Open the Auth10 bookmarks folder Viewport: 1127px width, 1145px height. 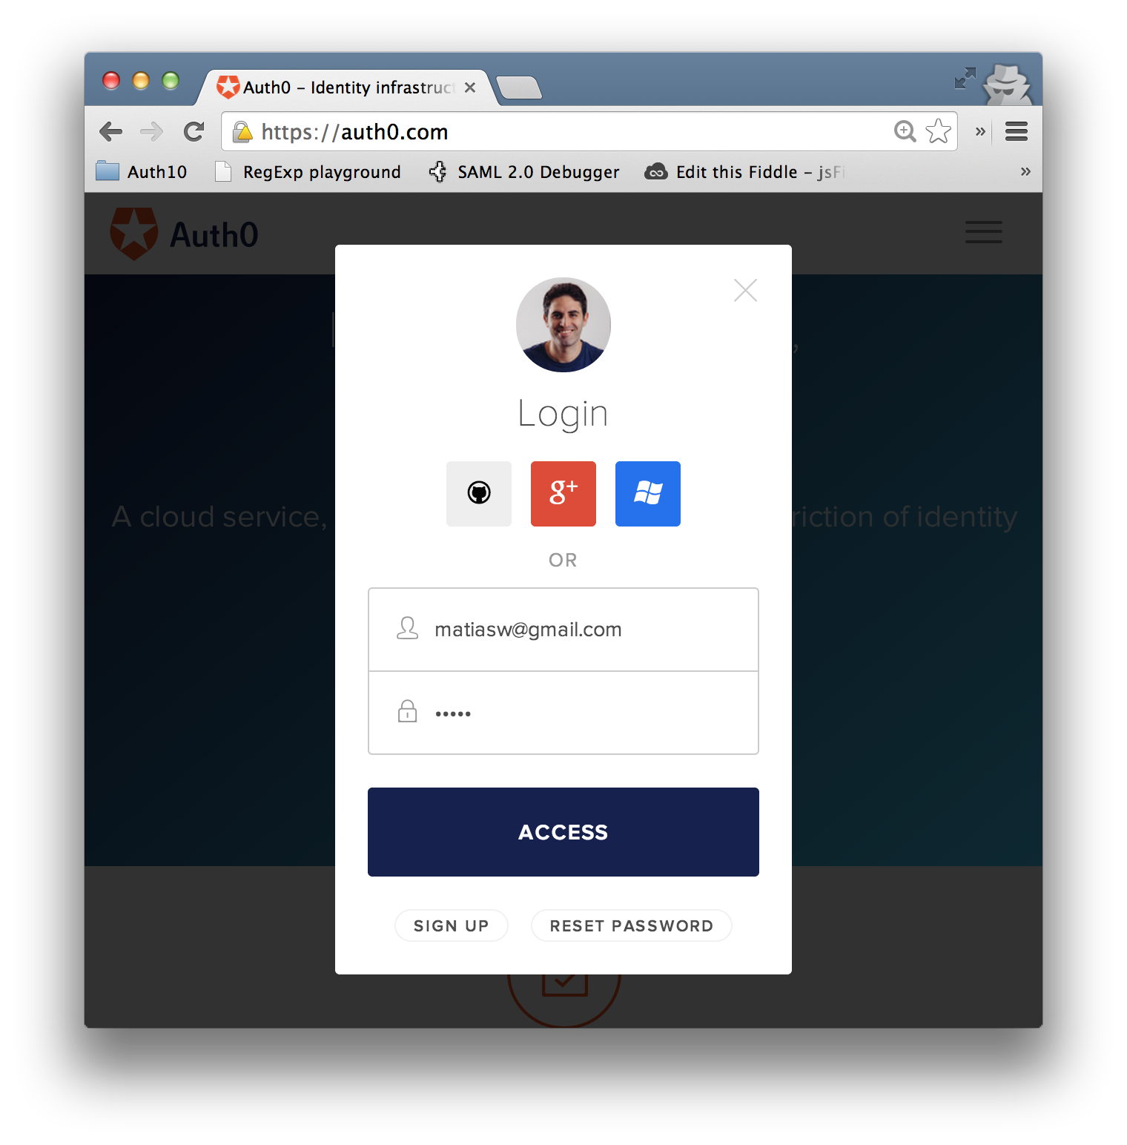142,171
